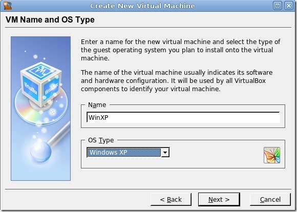This screenshot has height=212, width=297.
Task: Click the VirtualBox cube wizard image
Action: [x=41, y=109]
